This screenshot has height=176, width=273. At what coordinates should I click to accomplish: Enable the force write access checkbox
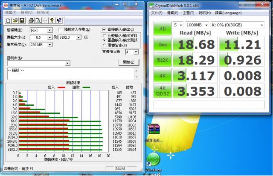coord(60,29)
